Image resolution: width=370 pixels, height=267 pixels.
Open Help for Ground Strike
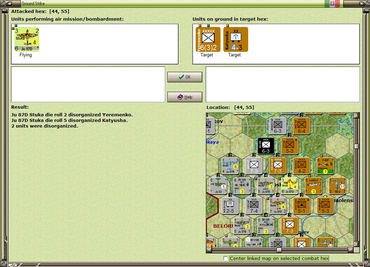point(185,97)
